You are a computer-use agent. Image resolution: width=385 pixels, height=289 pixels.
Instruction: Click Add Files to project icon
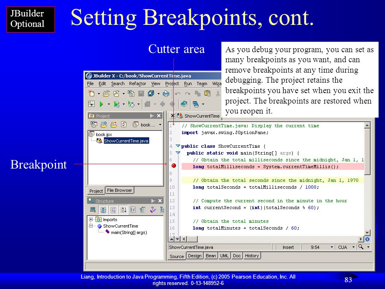pyautogui.click(x=103, y=124)
